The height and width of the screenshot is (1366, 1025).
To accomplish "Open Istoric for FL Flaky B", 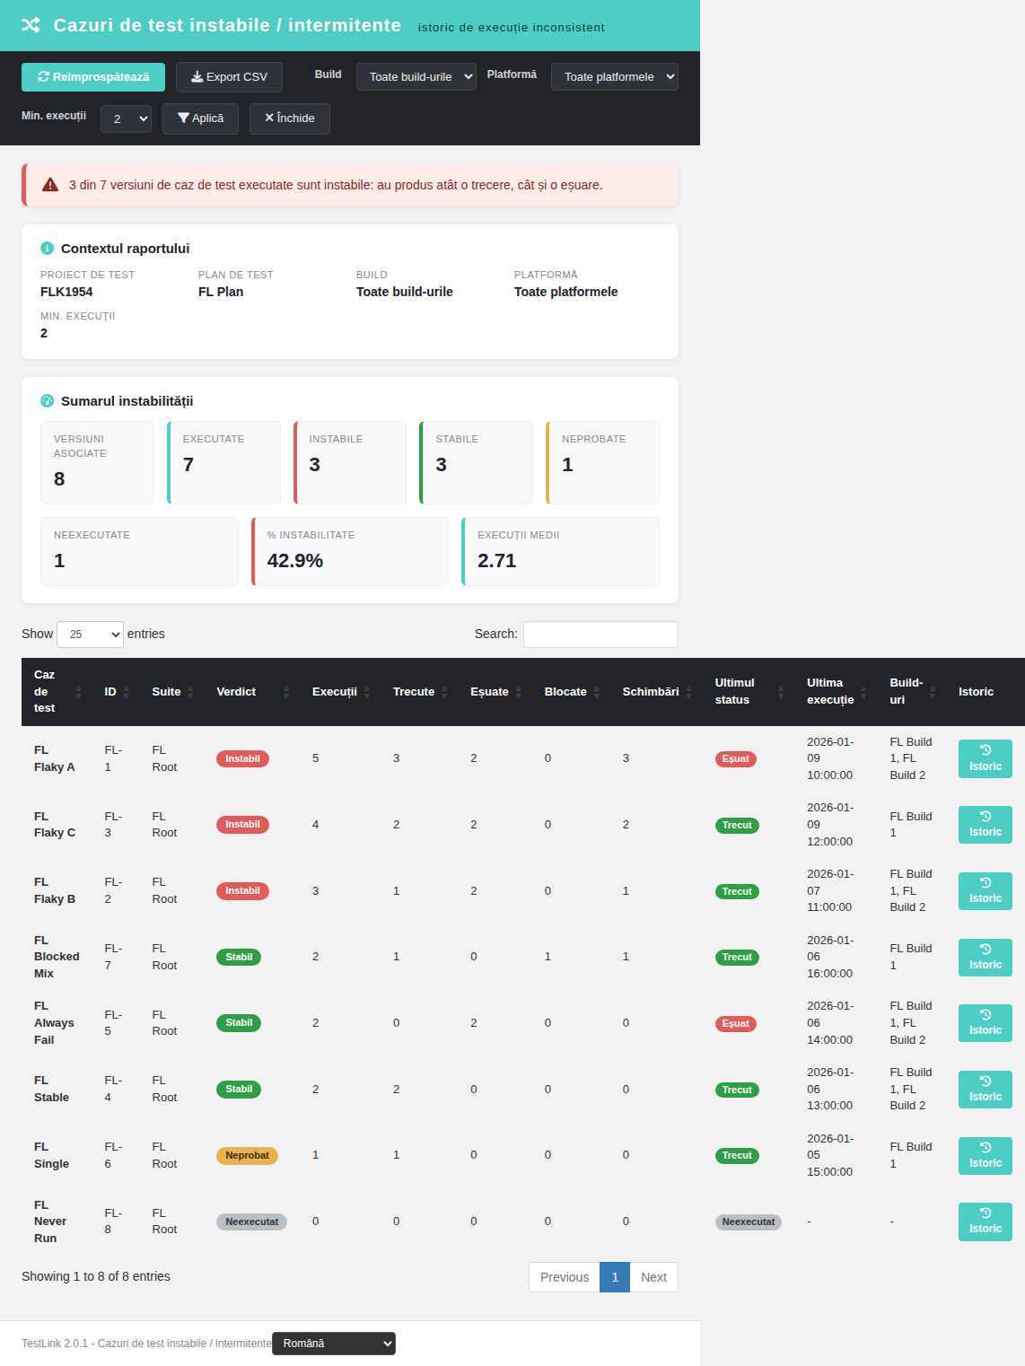I will click(x=985, y=891).
